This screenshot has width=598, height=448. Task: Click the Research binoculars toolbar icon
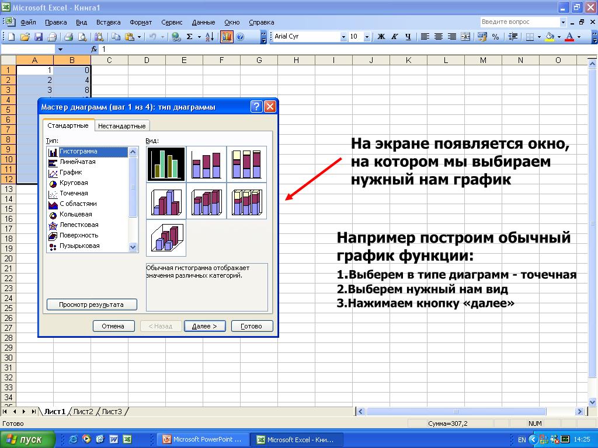coord(99,37)
